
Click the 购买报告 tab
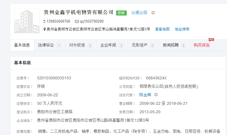[x=202, y=45]
